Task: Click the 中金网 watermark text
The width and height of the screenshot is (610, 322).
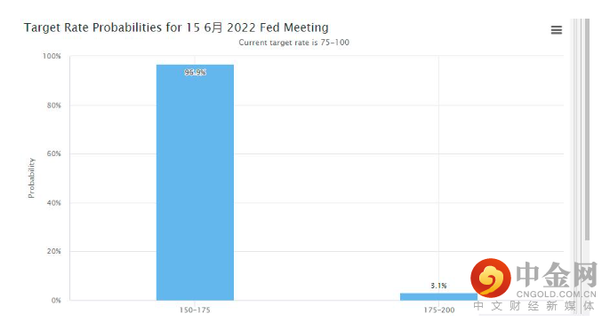Action: 557,274
